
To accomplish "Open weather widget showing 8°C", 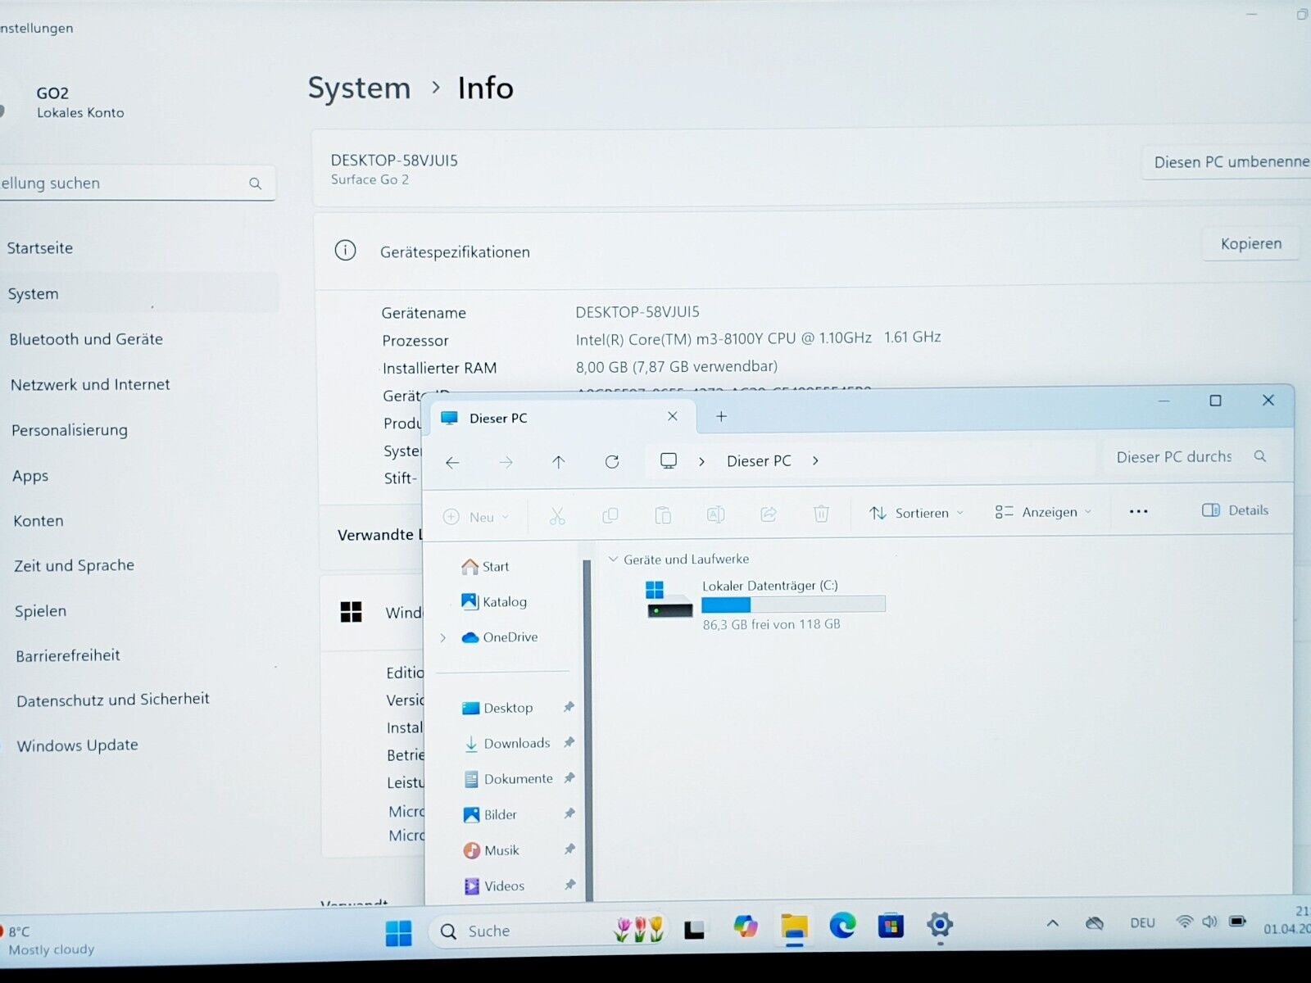I will (x=49, y=940).
